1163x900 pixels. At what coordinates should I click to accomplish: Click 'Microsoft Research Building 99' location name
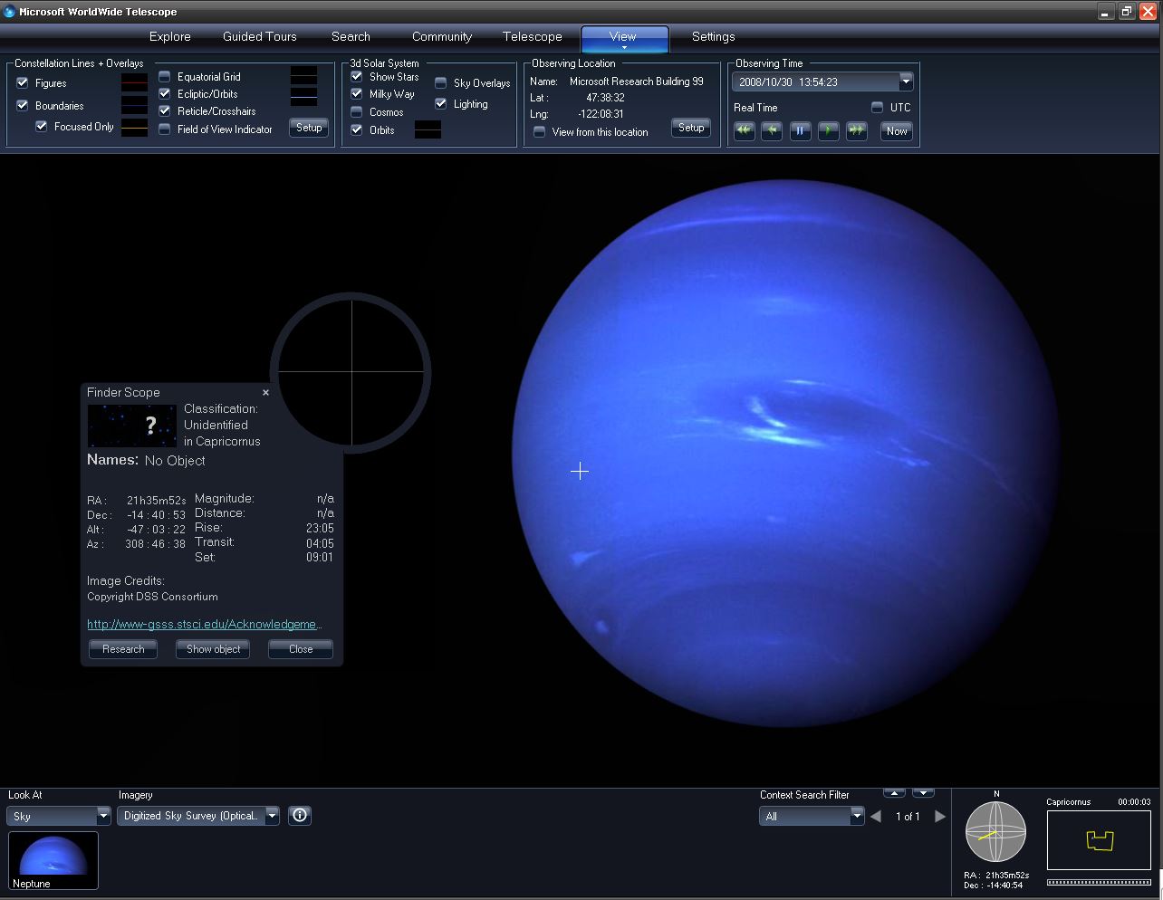pyautogui.click(x=637, y=81)
